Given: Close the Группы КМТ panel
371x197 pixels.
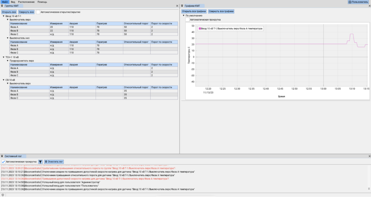Looking at the screenshot, I should click(177, 6).
